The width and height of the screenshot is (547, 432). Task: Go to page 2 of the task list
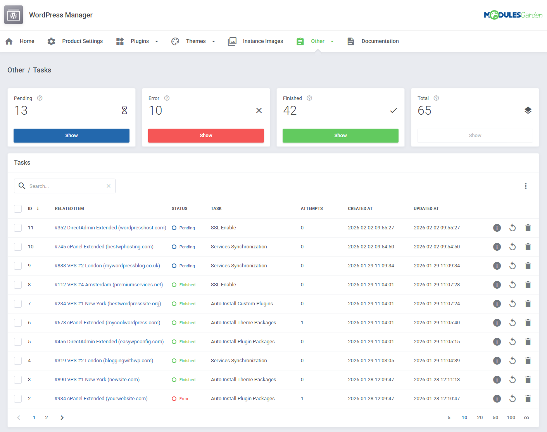(x=47, y=418)
